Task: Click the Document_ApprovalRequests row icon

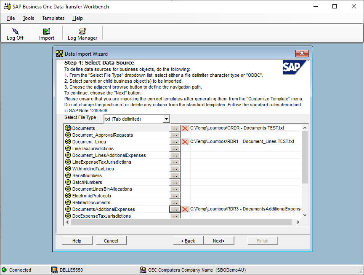Action: pos(68,135)
